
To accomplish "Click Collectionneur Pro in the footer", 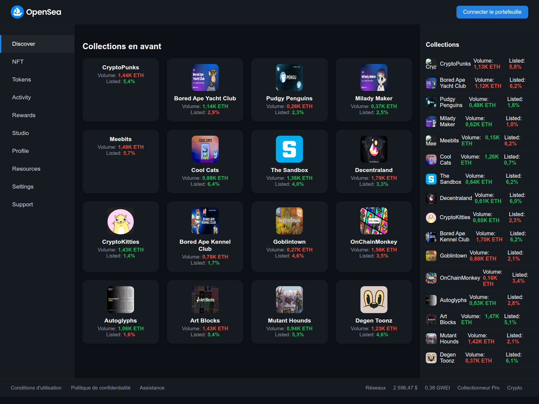I will tap(478, 388).
